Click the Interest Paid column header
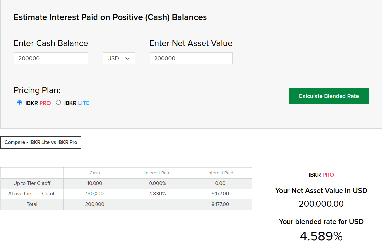The width and height of the screenshot is (383, 247). tap(220, 173)
